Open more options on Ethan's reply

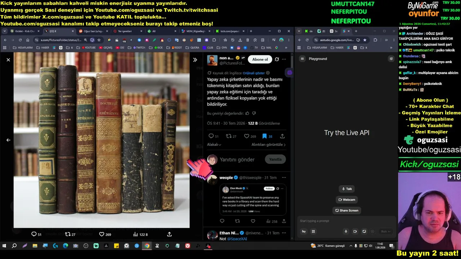tap(284, 233)
